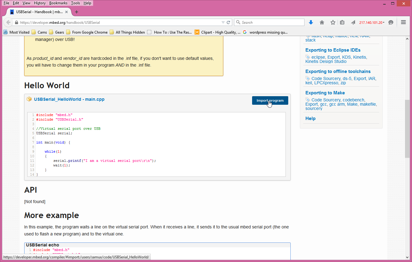Click the scrollbar down arrow

pos(407,257)
